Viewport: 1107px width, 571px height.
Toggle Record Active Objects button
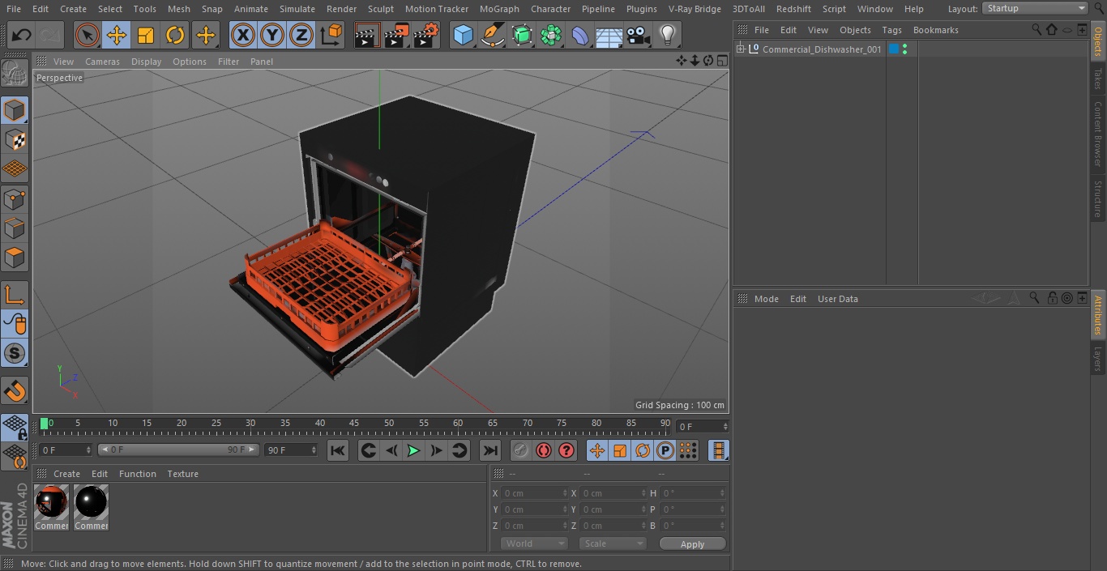coord(520,450)
